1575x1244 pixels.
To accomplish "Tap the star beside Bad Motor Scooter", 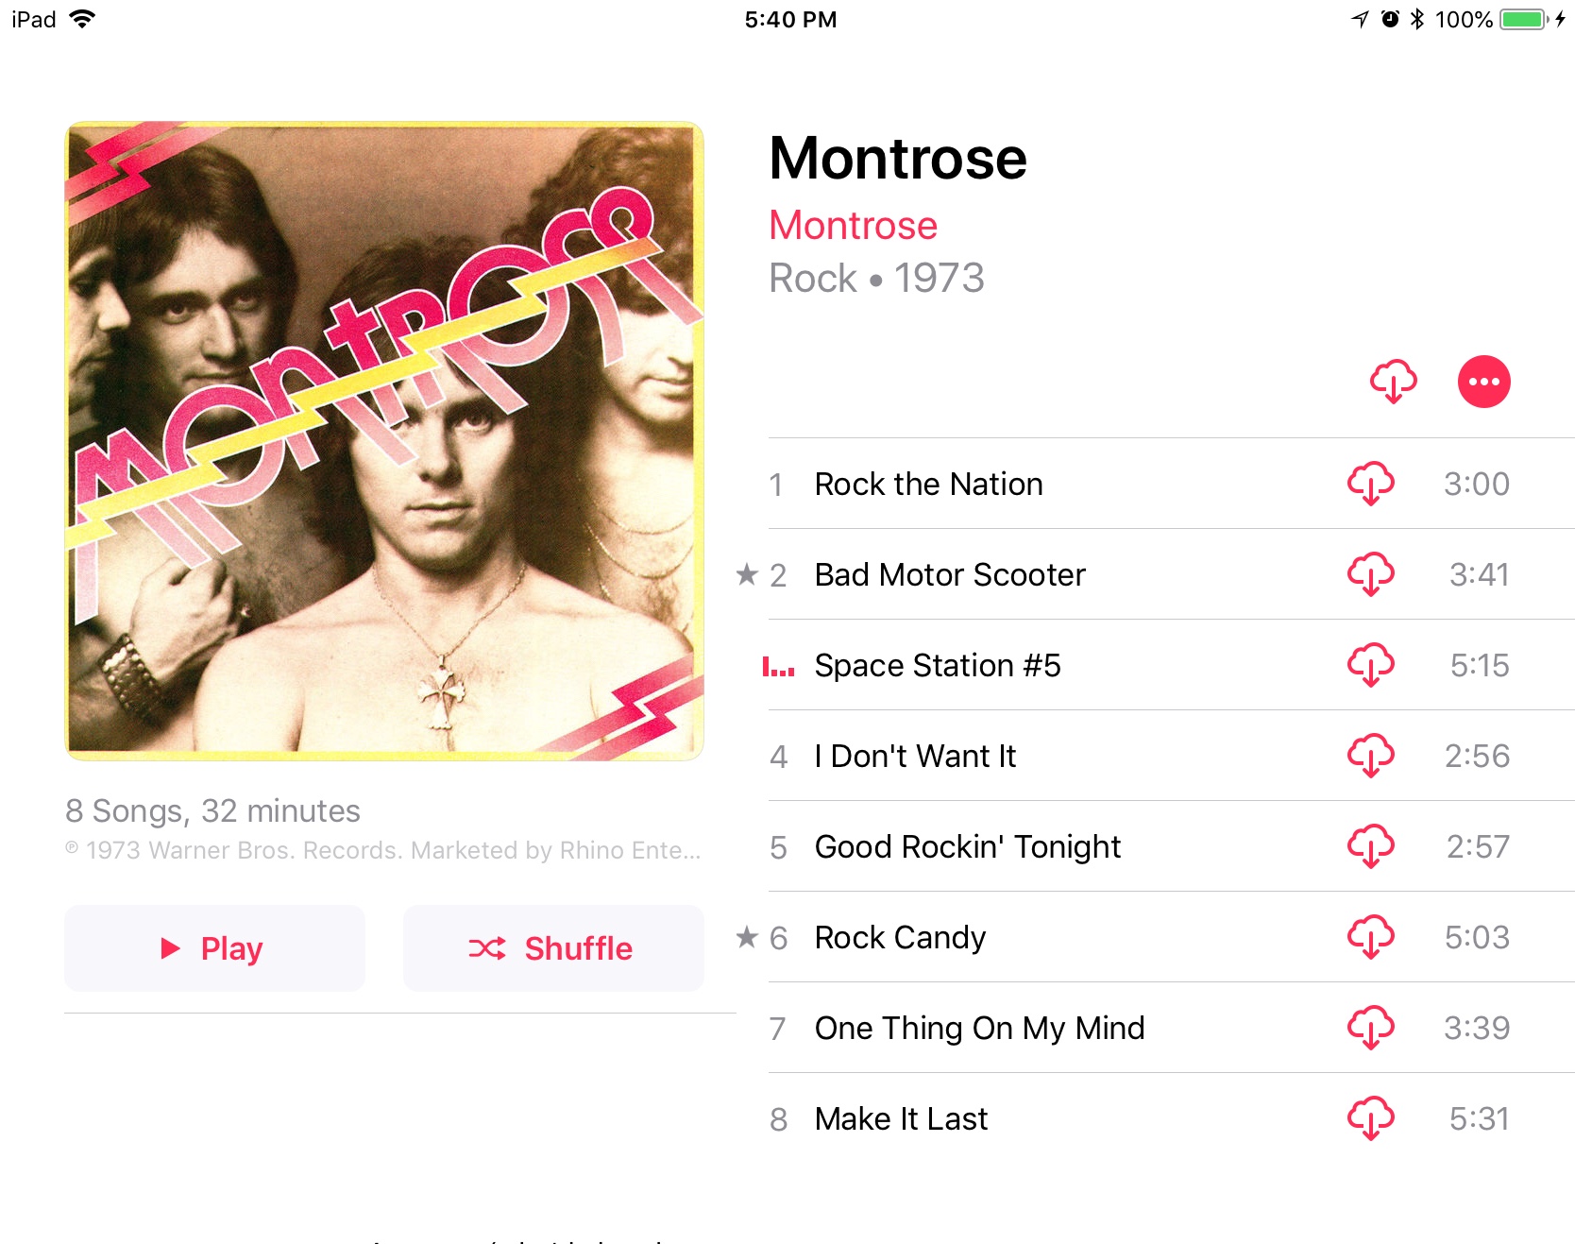I will point(747,573).
